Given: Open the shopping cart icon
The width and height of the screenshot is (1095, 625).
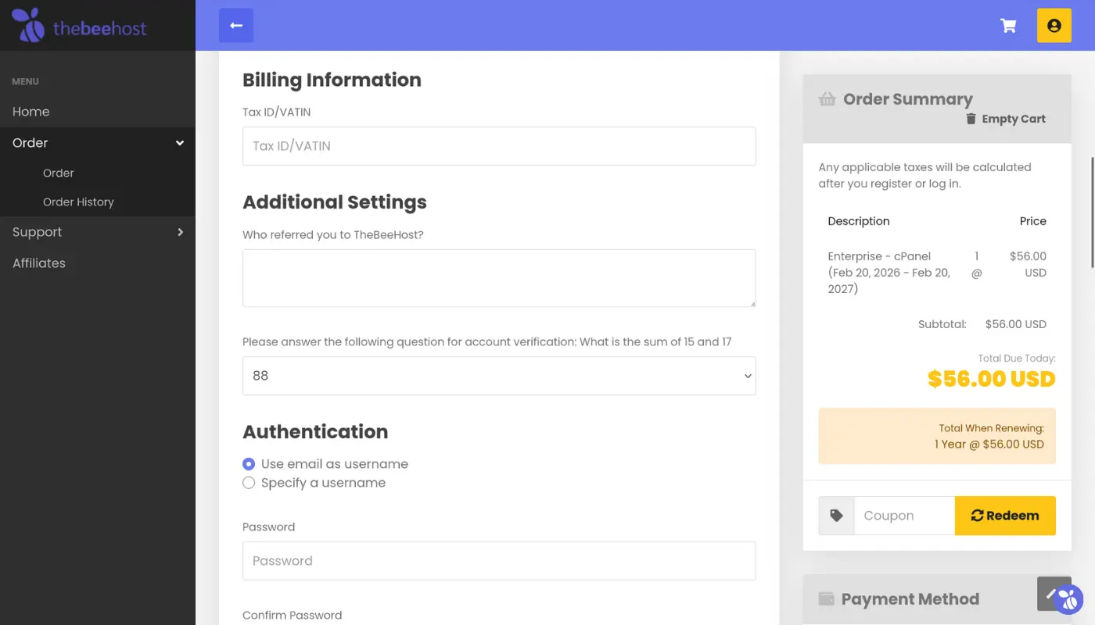Looking at the screenshot, I should [1008, 26].
